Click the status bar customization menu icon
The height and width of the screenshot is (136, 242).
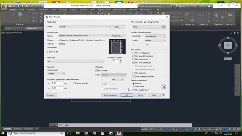pyautogui.click(x=239, y=129)
